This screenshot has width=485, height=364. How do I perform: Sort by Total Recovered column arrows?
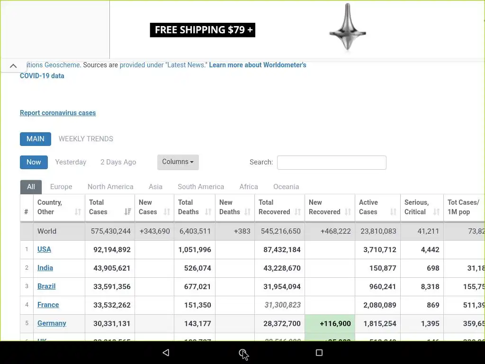click(297, 212)
